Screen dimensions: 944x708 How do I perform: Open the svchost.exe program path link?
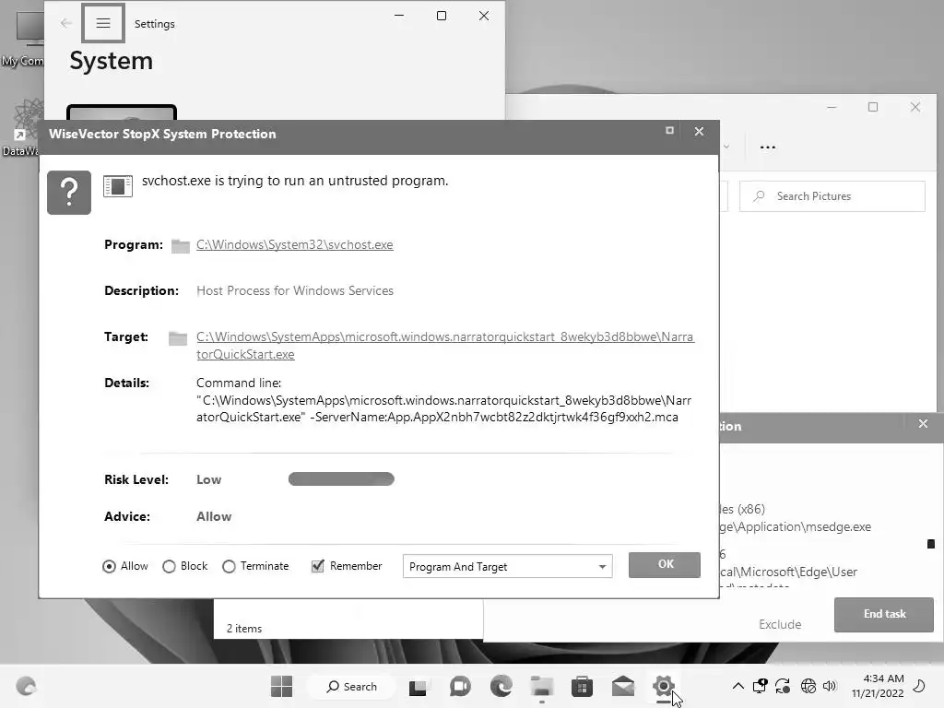[294, 244]
